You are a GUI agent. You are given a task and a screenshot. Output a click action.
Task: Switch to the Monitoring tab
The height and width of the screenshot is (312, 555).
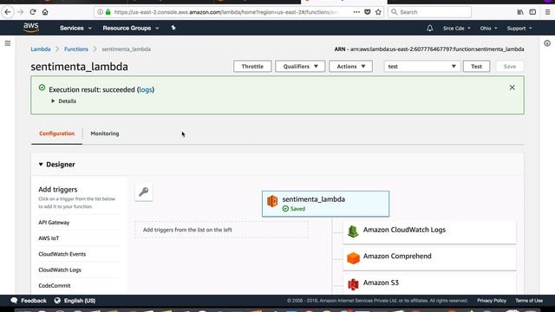tap(105, 133)
